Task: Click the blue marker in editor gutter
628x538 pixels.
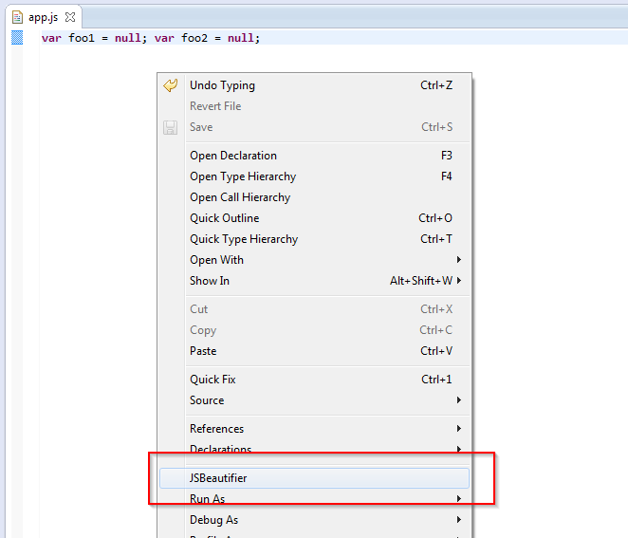Action: 17,38
